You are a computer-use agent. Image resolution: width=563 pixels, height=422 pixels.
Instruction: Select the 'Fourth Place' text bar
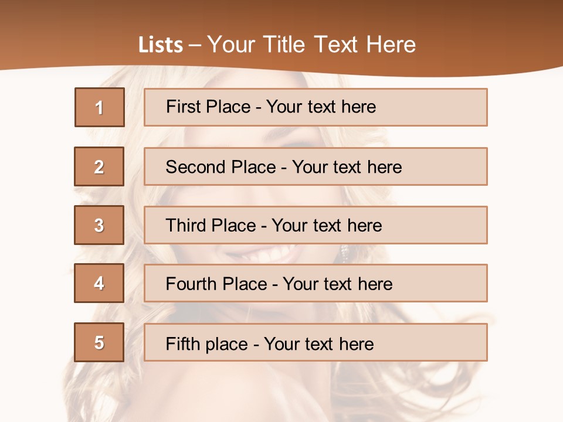(316, 283)
